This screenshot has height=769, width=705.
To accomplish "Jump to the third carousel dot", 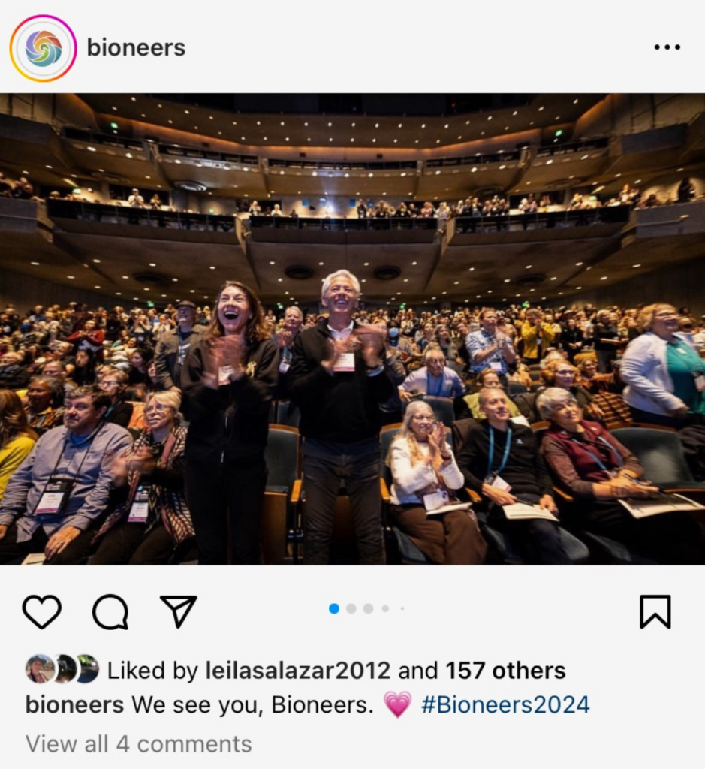I will pos(368,608).
